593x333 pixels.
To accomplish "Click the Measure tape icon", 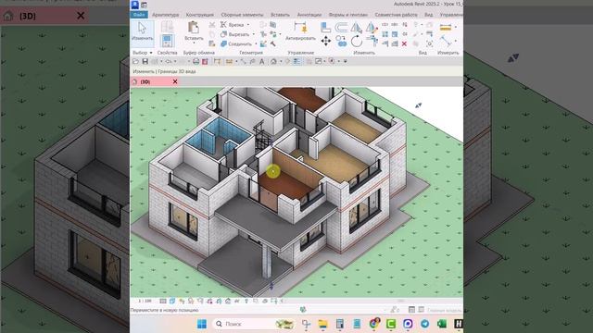I will (x=446, y=27).
